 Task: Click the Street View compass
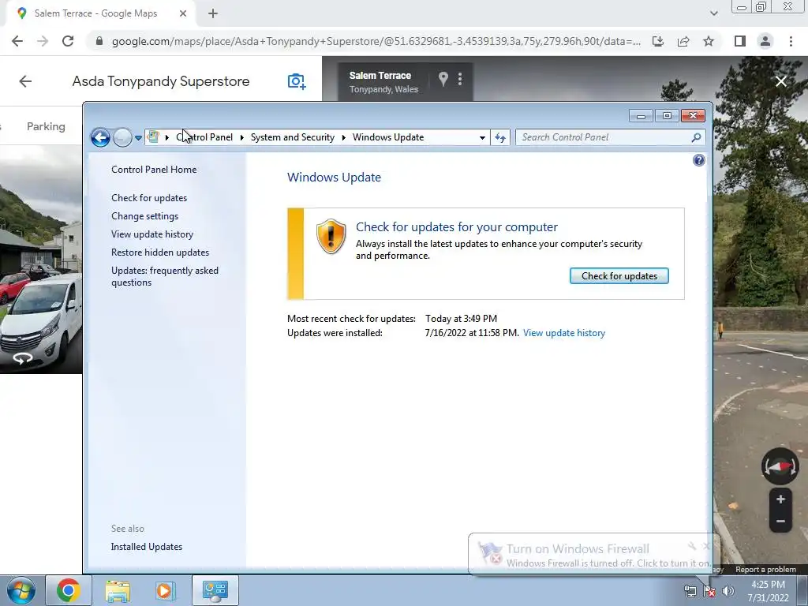coord(780,466)
